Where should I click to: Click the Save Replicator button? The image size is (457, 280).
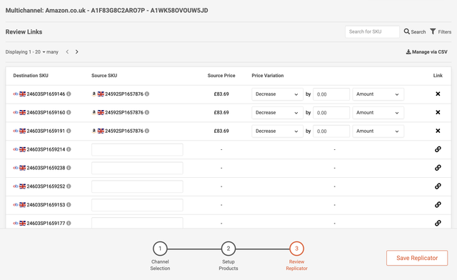(417, 258)
